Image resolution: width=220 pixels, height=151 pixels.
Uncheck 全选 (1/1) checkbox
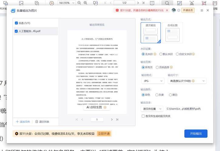(x=16, y=23)
